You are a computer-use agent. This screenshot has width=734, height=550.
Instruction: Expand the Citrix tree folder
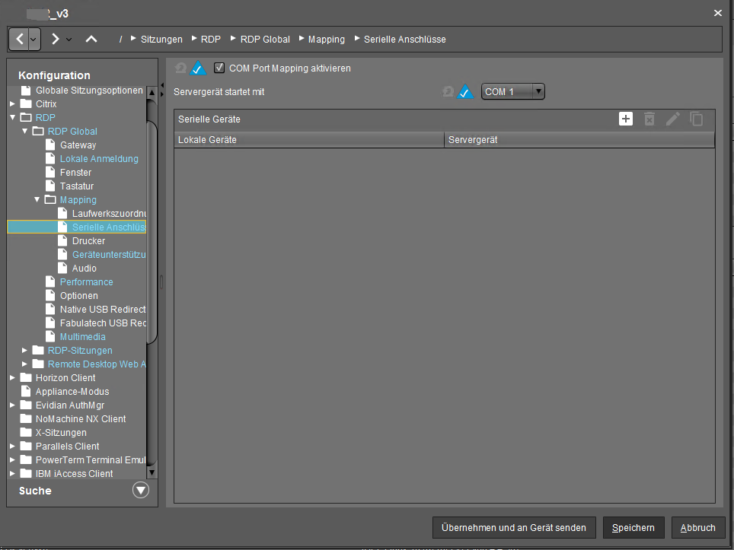(x=13, y=103)
